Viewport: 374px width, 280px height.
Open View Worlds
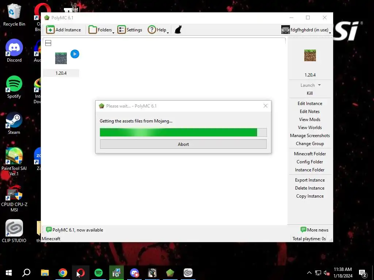pyautogui.click(x=310, y=128)
